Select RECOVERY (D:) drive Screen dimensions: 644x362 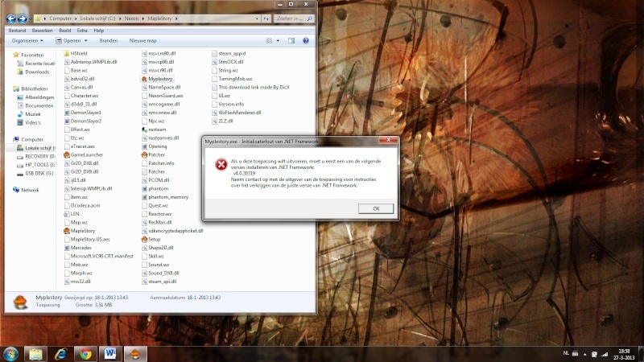pyautogui.click(x=39, y=156)
